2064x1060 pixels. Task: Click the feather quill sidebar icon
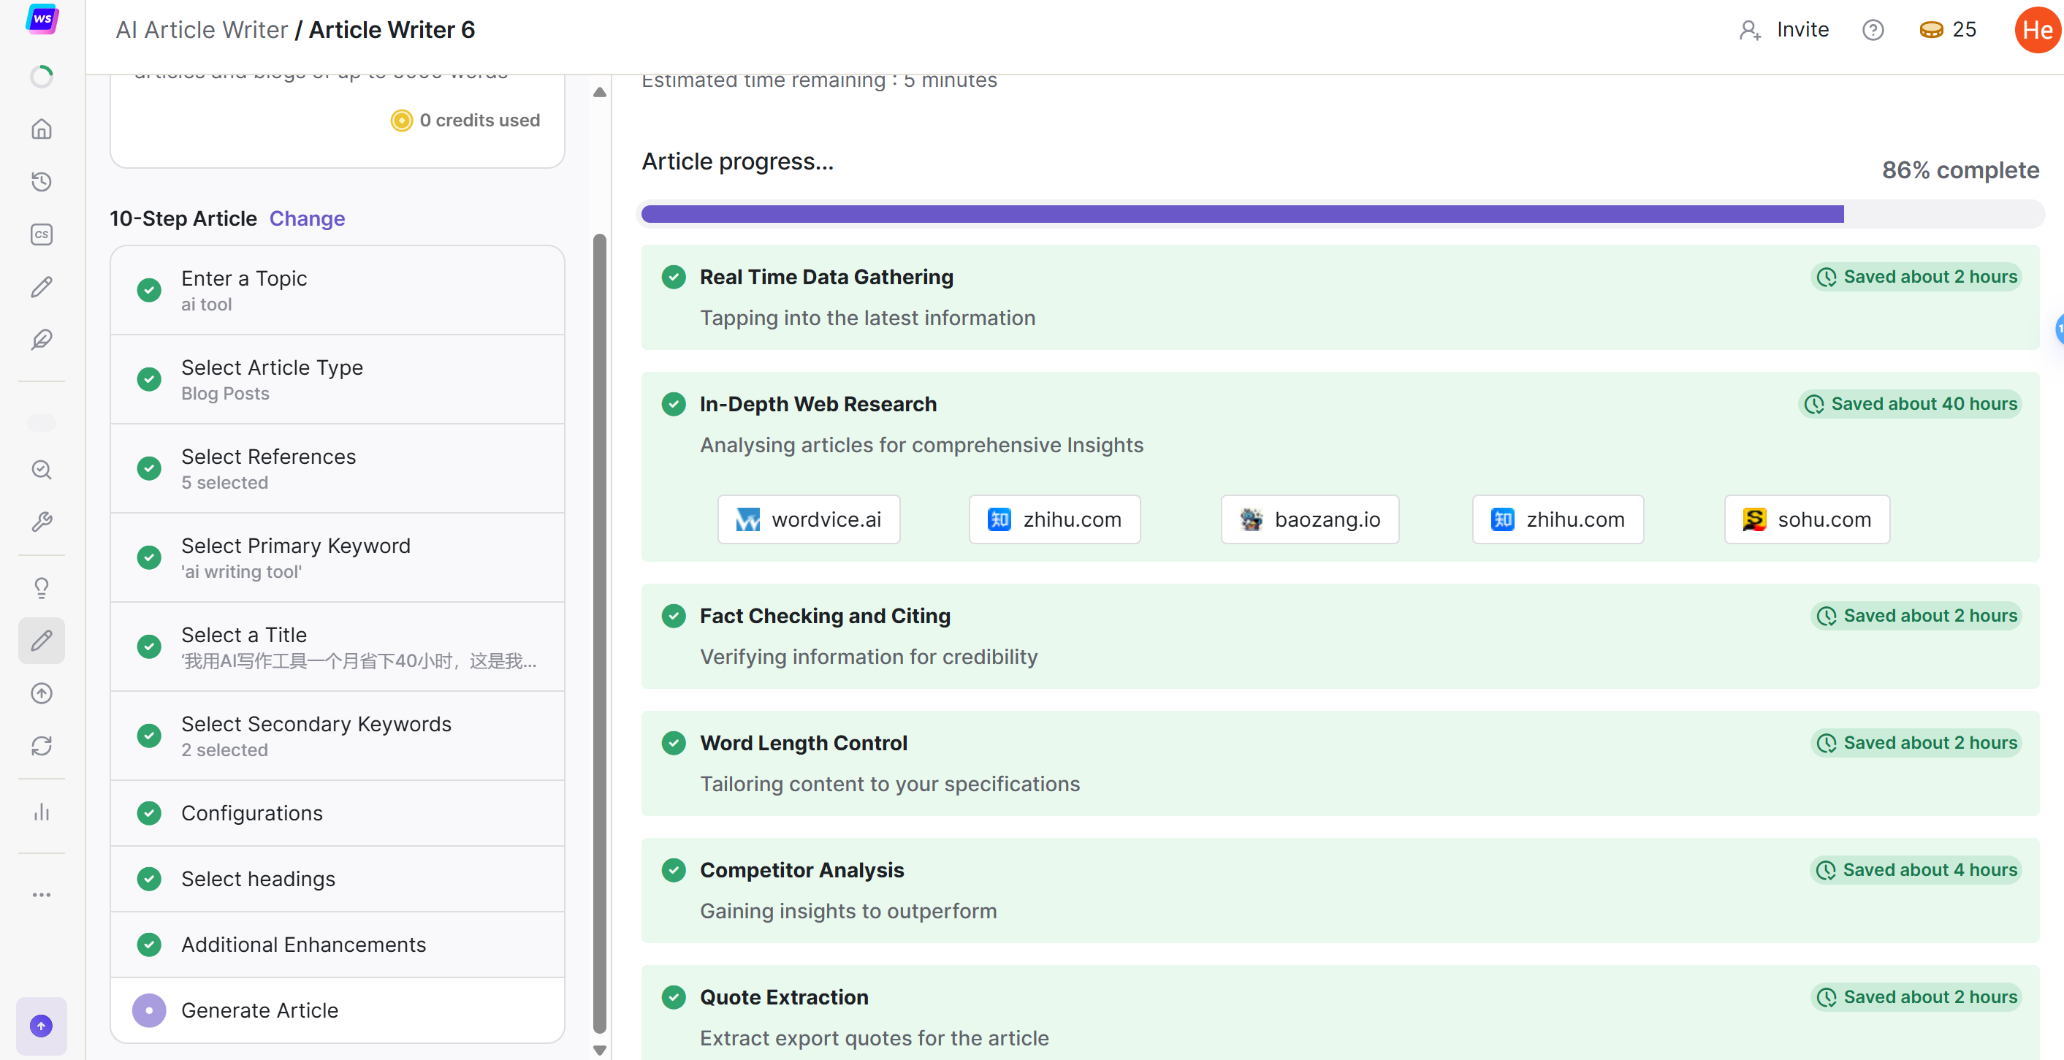[42, 340]
